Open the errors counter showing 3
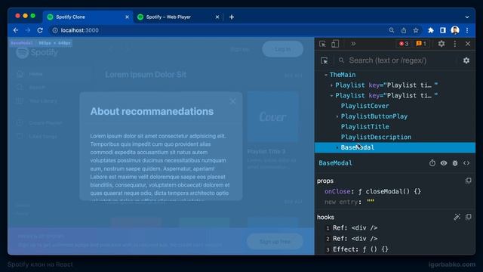Viewport: 483px width, 272px height. [404, 44]
